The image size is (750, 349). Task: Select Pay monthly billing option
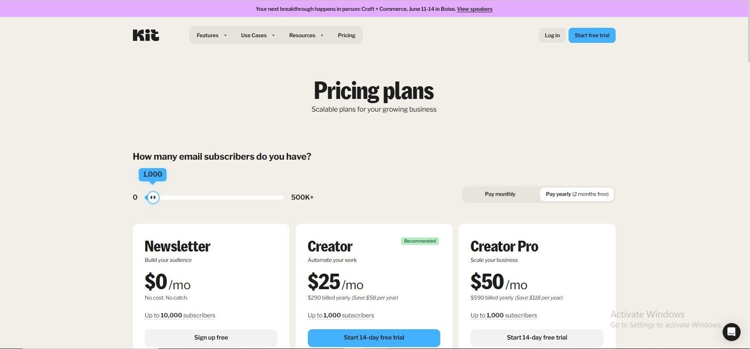pyautogui.click(x=500, y=194)
